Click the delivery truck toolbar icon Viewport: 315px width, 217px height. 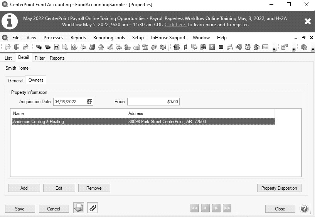203,47
